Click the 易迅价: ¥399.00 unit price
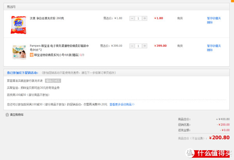This screenshot has width=234, height=160. click(111, 46)
